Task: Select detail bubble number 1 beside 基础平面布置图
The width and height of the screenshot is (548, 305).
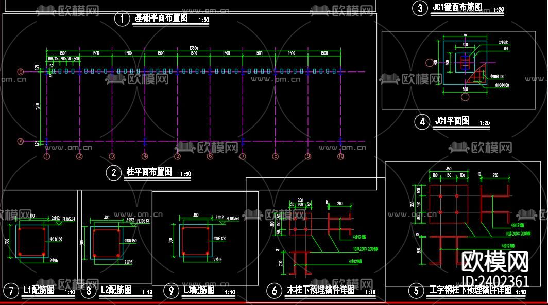Action: (x=122, y=18)
